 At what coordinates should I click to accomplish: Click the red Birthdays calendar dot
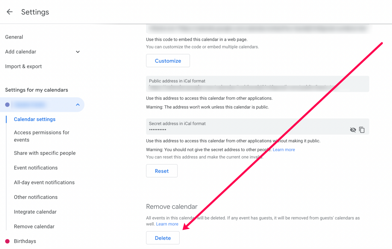[7, 241]
